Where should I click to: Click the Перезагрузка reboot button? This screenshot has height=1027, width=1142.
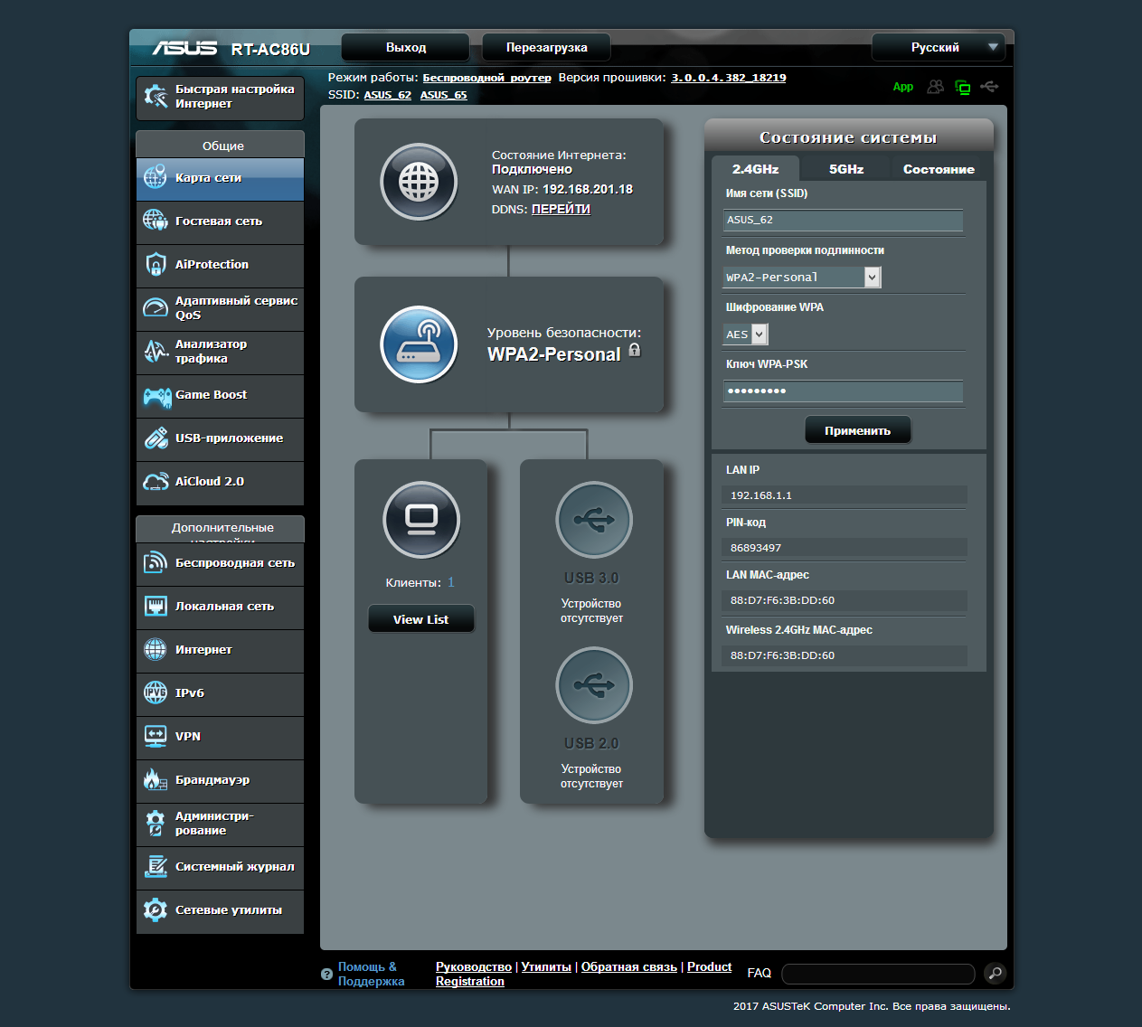[x=547, y=47]
